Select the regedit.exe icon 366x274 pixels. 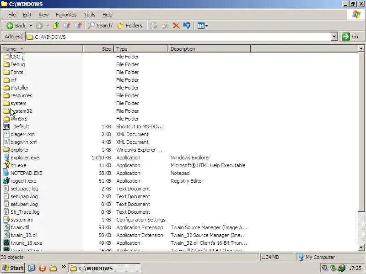(6, 181)
